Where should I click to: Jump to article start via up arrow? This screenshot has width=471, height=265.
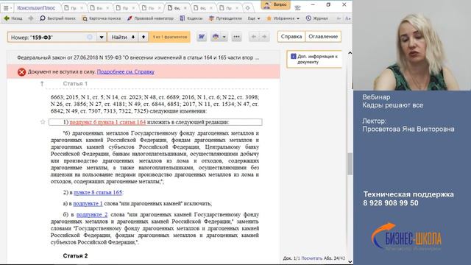pos(42,83)
